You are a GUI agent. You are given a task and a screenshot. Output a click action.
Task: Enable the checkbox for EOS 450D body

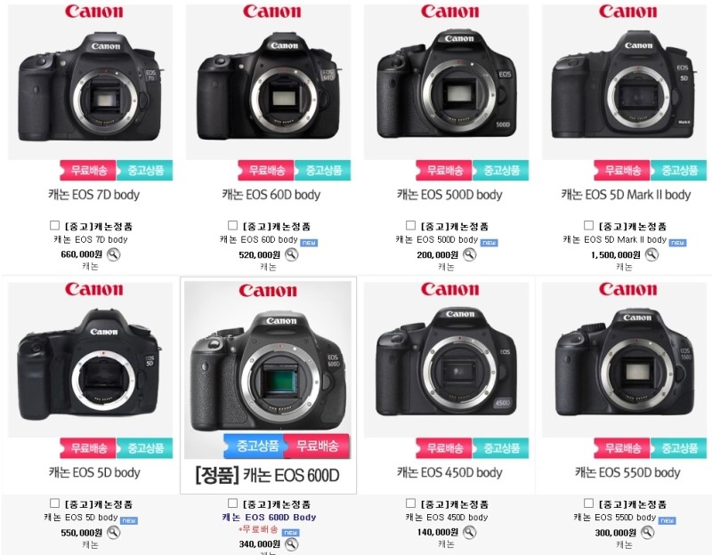click(x=411, y=503)
